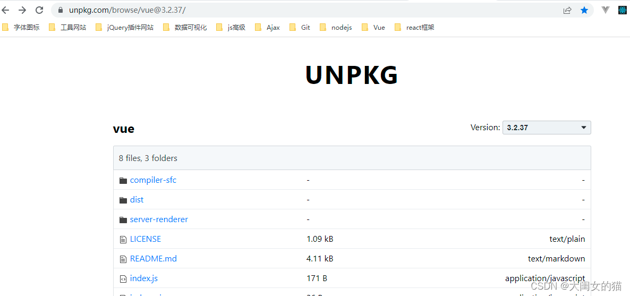Open the compiler-sfc folder link
The width and height of the screenshot is (630, 296).
(x=153, y=180)
